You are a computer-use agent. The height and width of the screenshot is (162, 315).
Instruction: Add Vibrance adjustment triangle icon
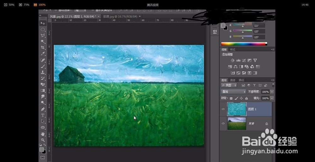(255, 60)
